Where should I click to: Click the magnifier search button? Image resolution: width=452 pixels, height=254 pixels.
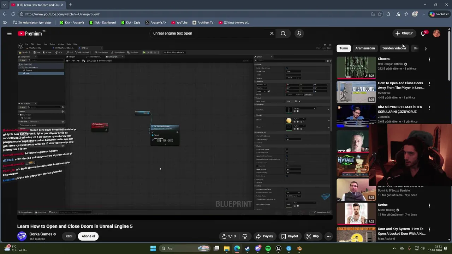283,33
